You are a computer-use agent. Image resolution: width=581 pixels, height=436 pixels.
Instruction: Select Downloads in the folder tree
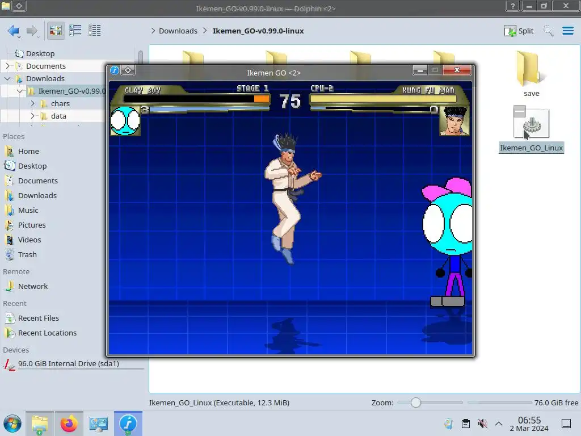click(x=45, y=78)
